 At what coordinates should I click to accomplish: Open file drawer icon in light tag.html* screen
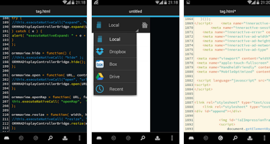coord(191,138)
